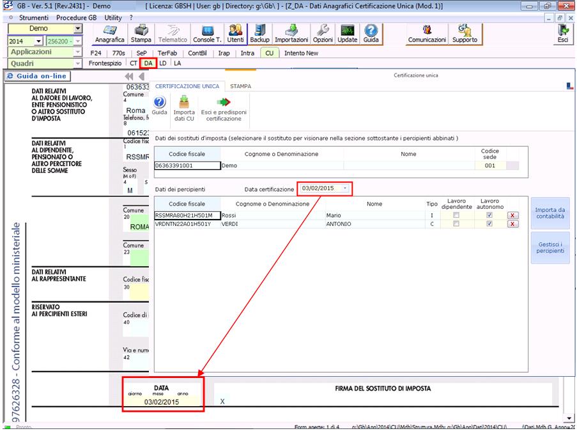Delete the Rossi Mario row with X
577x431 pixels.
click(512, 216)
